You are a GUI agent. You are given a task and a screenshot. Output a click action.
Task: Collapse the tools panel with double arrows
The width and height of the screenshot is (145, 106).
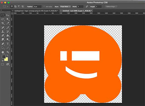(x=1, y=10)
